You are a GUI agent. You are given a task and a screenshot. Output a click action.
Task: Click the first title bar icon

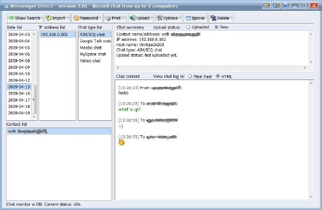click(267, 5)
